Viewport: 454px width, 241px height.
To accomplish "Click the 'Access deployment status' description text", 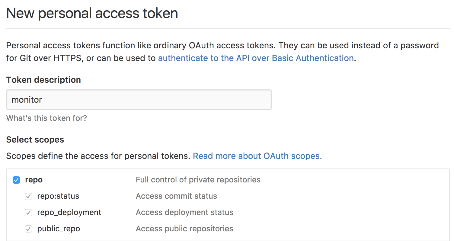I will click(184, 212).
